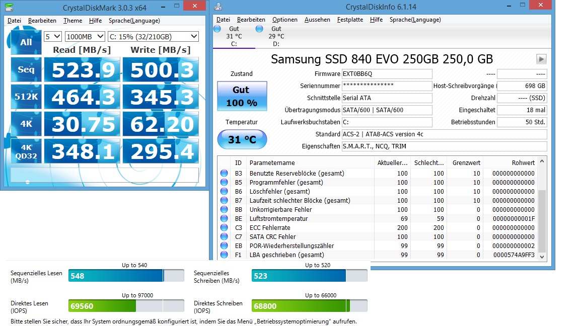Image resolution: width=580 pixels, height=326 pixels.
Task: Click the Gut 100 % health status button
Action: click(242, 96)
